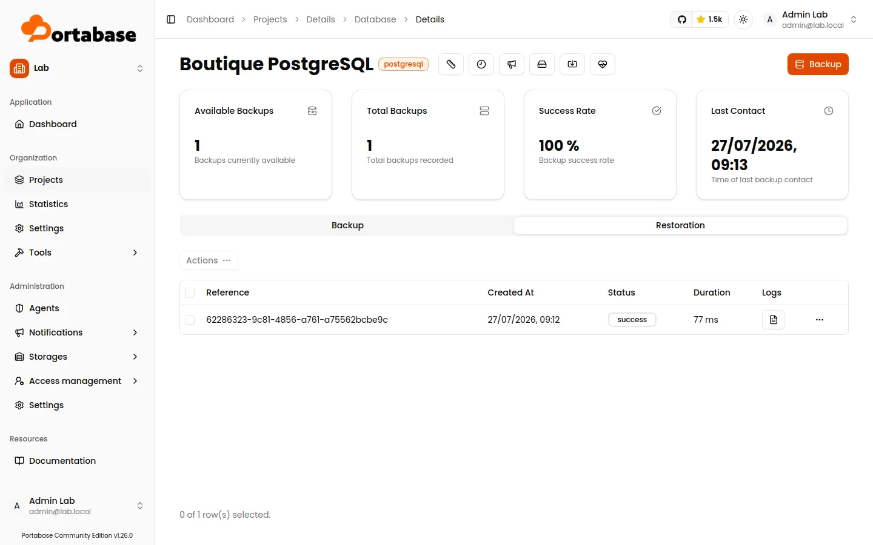Click reference 62286323-9c81-4856-a761-a75562bcbe9c
Image resolution: width=873 pixels, height=545 pixels.
297,320
